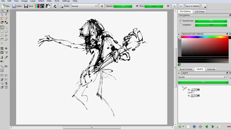Select the line tool in toolbox

(x=6, y=27)
